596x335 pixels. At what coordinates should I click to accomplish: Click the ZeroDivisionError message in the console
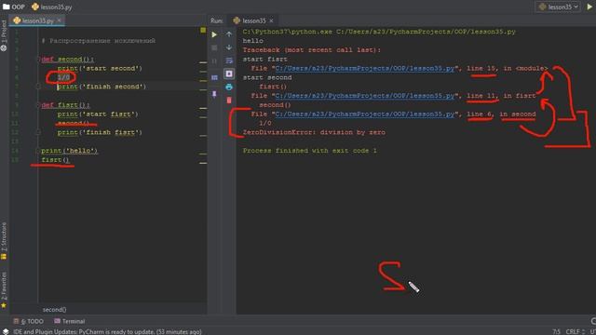tap(314, 132)
